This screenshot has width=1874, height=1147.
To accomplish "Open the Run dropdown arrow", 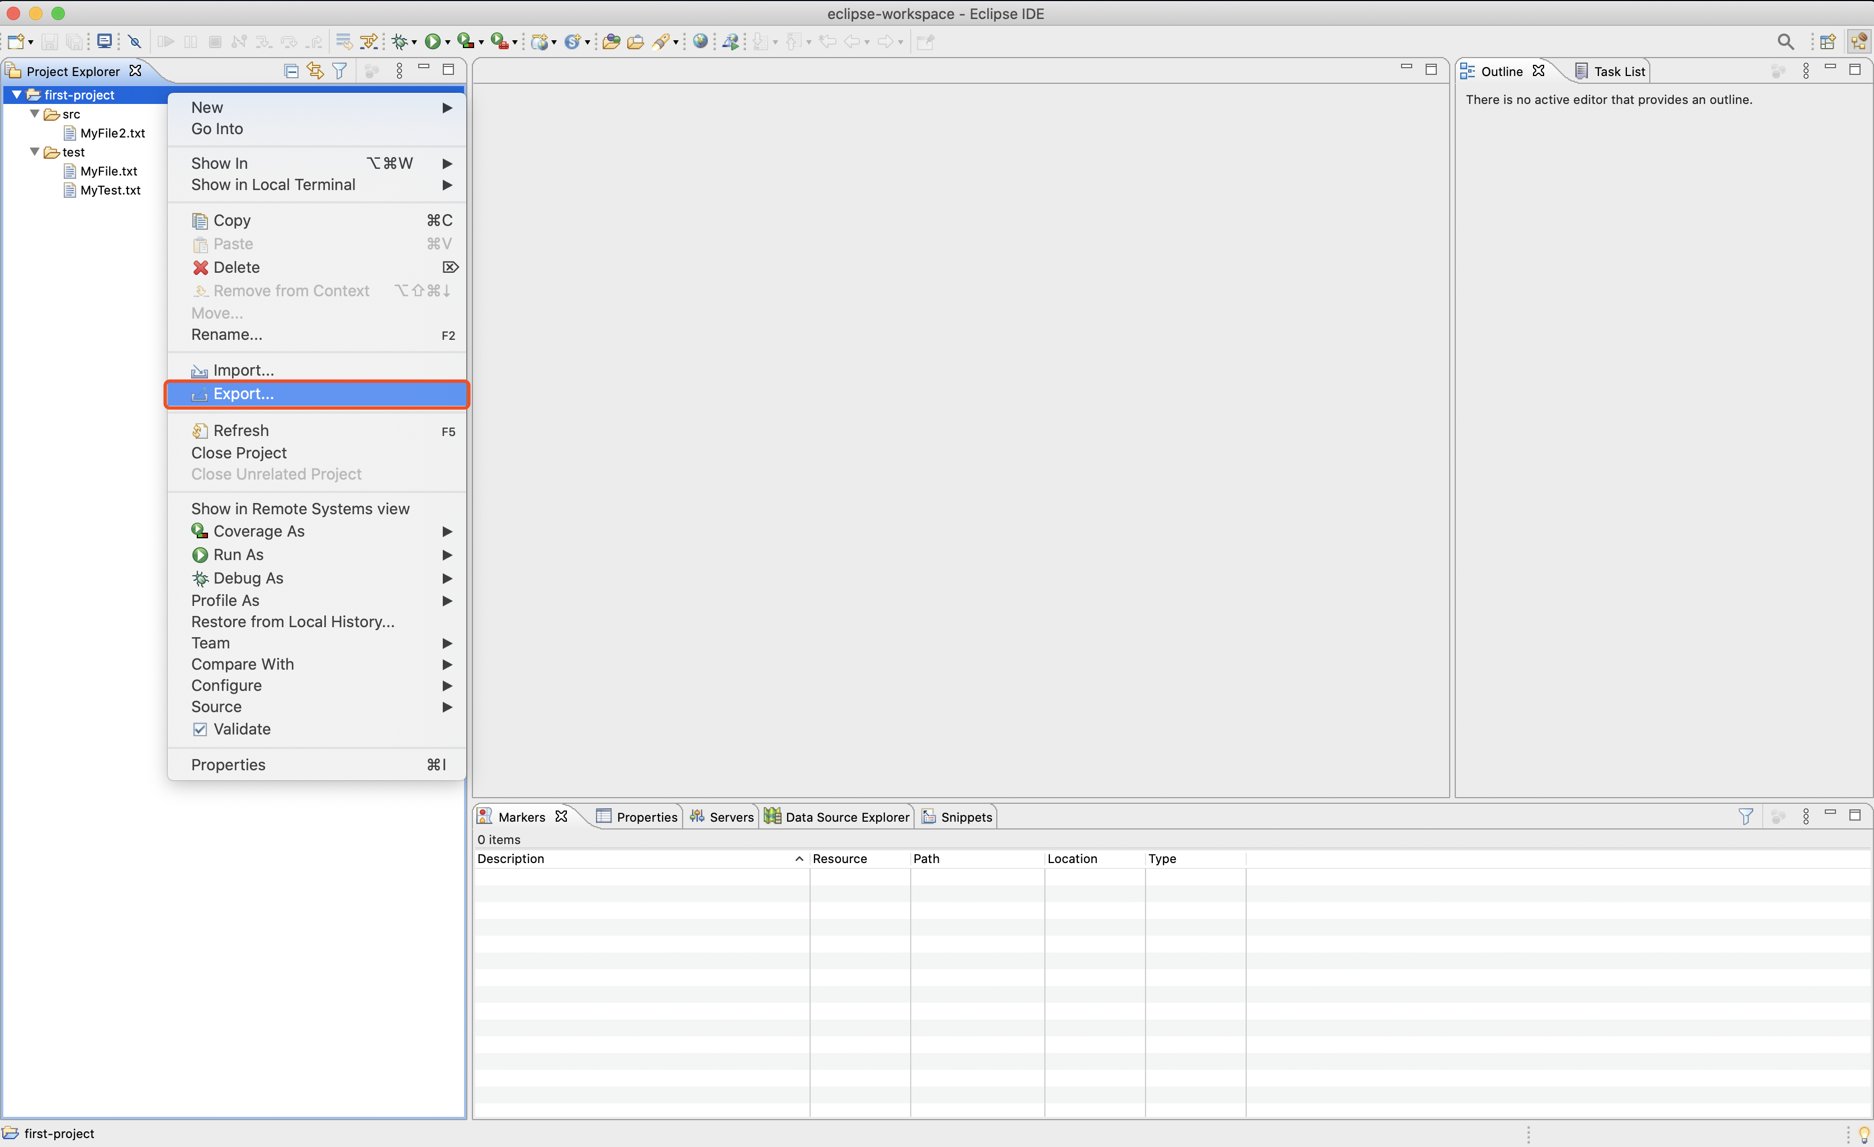I will [447, 42].
